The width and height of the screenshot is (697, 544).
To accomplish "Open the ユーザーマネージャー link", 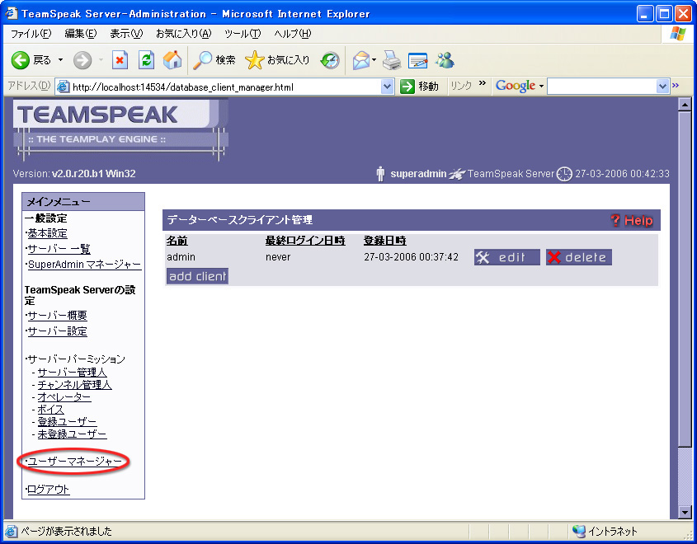I will pos(74,462).
